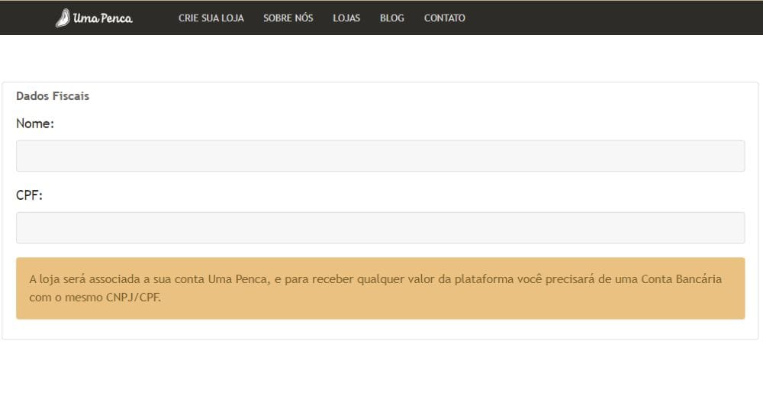The width and height of the screenshot is (763, 396).
Task: Go to the Sobre Nós menu item
Action: point(288,18)
